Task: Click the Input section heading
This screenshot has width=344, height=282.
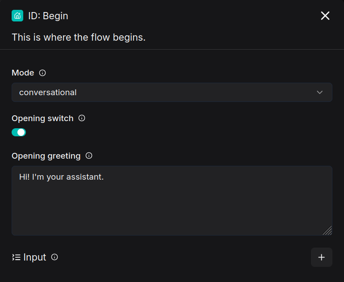Action: pyautogui.click(x=35, y=257)
